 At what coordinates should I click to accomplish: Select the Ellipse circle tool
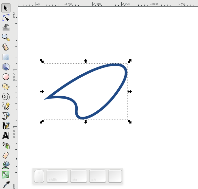[x=6, y=77]
